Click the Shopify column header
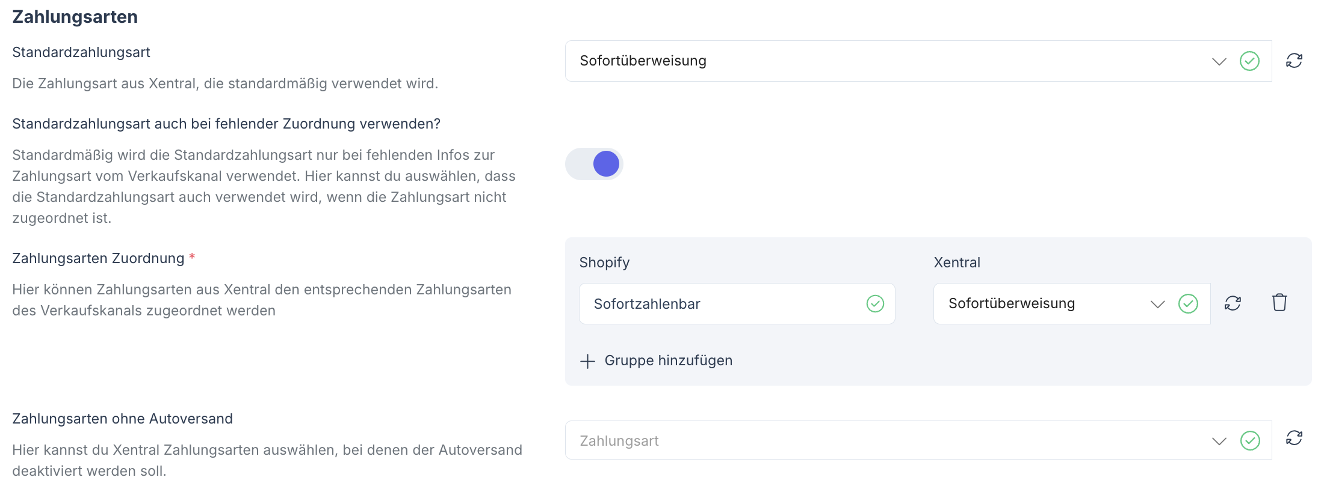The height and width of the screenshot is (495, 1324). (x=604, y=262)
